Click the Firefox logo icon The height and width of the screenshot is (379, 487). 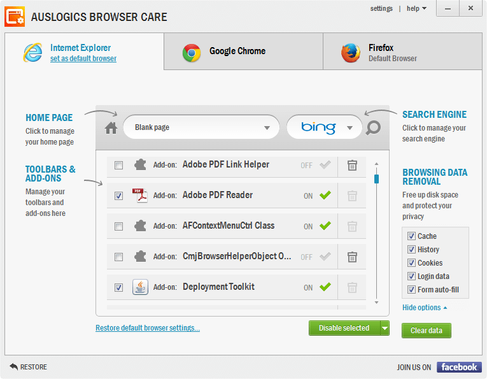[351, 53]
